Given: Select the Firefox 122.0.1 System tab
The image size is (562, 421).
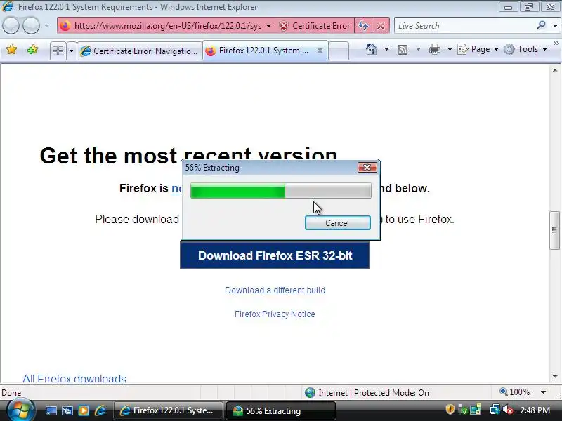Looking at the screenshot, I should [265, 51].
